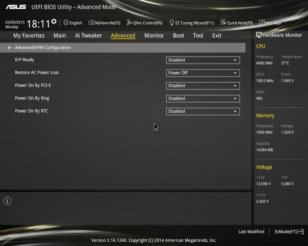Switch to the Boot tab
The image size is (308, 246).
pyautogui.click(x=178, y=35)
